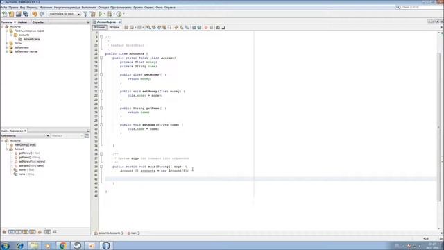444x250 pixels.
Task: Collapse code fold at line 39 main
Action: tap(101, 167)
